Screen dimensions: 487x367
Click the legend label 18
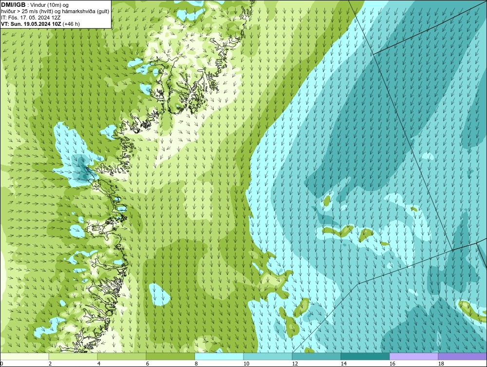point(441,364)
